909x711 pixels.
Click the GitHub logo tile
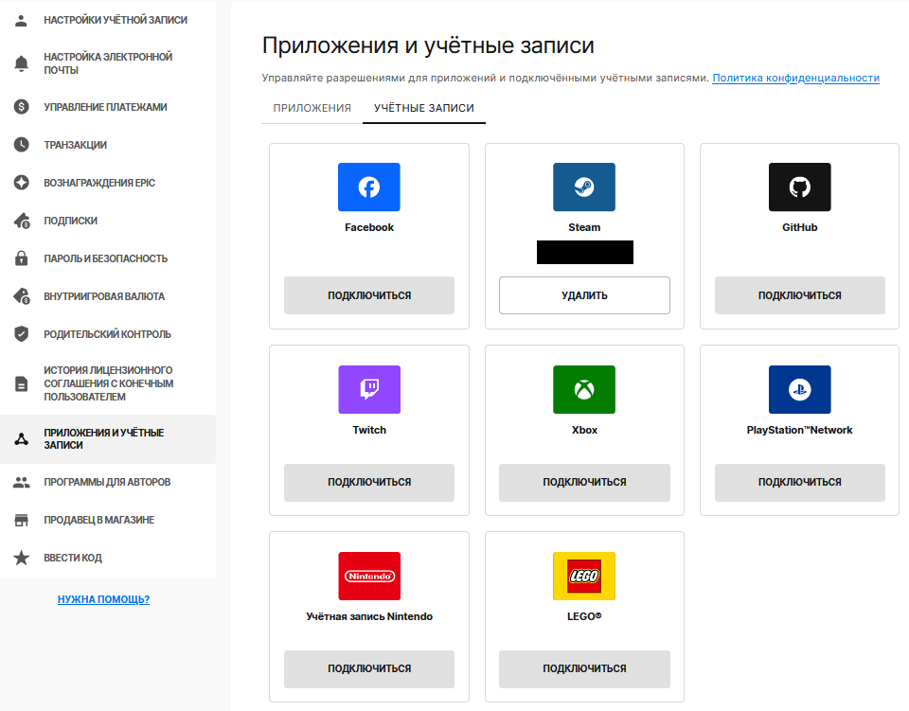tap(800, 187)
